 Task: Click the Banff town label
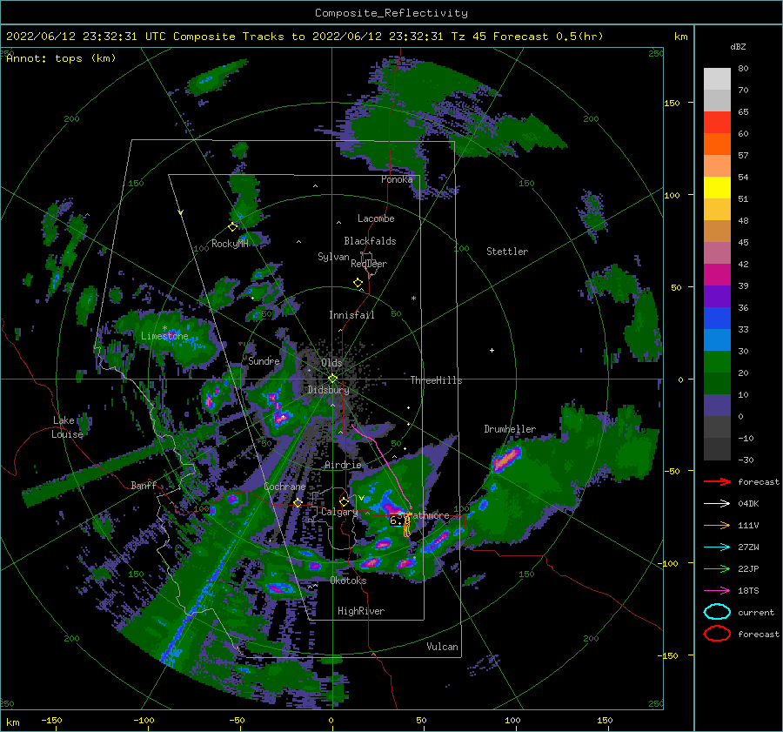coord(144,485)
